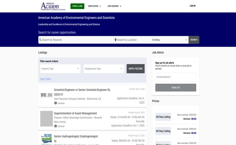This screenshot has width=236, height=145.
Task: Select the 60 Day Listing price
Action: [x=163, y=131]
